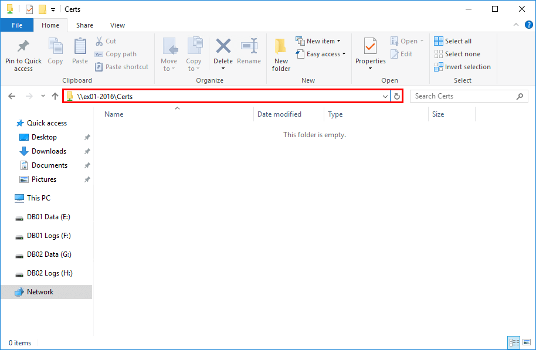Viewport: 536px width, 350px height.
Task: Collapse the ribbon with the chevron
Action: [516, 25]
